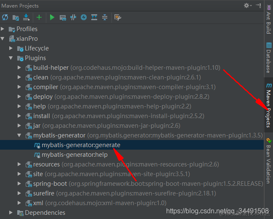The image size is (273, 219).
Task: Click the help plugin icon
Action: tap(29, 107)
